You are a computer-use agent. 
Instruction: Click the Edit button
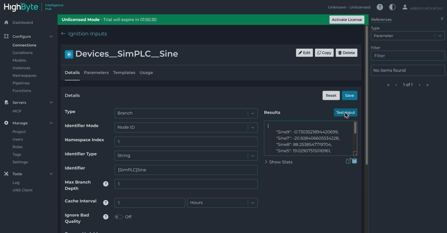pyautogui.click(x=304, y=53)
